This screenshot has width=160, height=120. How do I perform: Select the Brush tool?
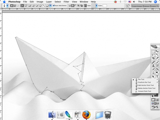point(157,62)
